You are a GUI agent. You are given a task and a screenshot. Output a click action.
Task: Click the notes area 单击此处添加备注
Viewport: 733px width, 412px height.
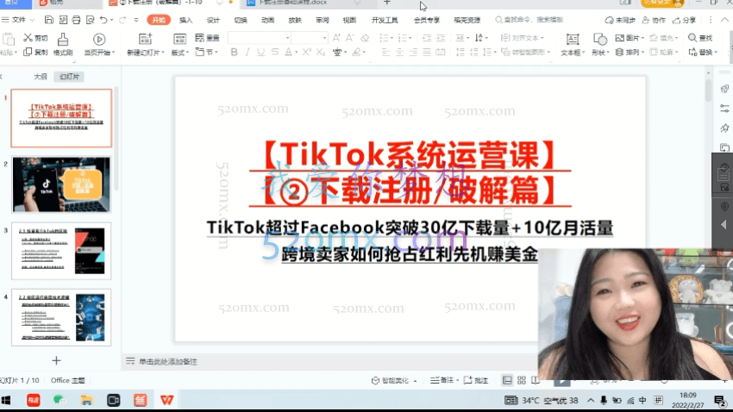(x=168, y=361)
